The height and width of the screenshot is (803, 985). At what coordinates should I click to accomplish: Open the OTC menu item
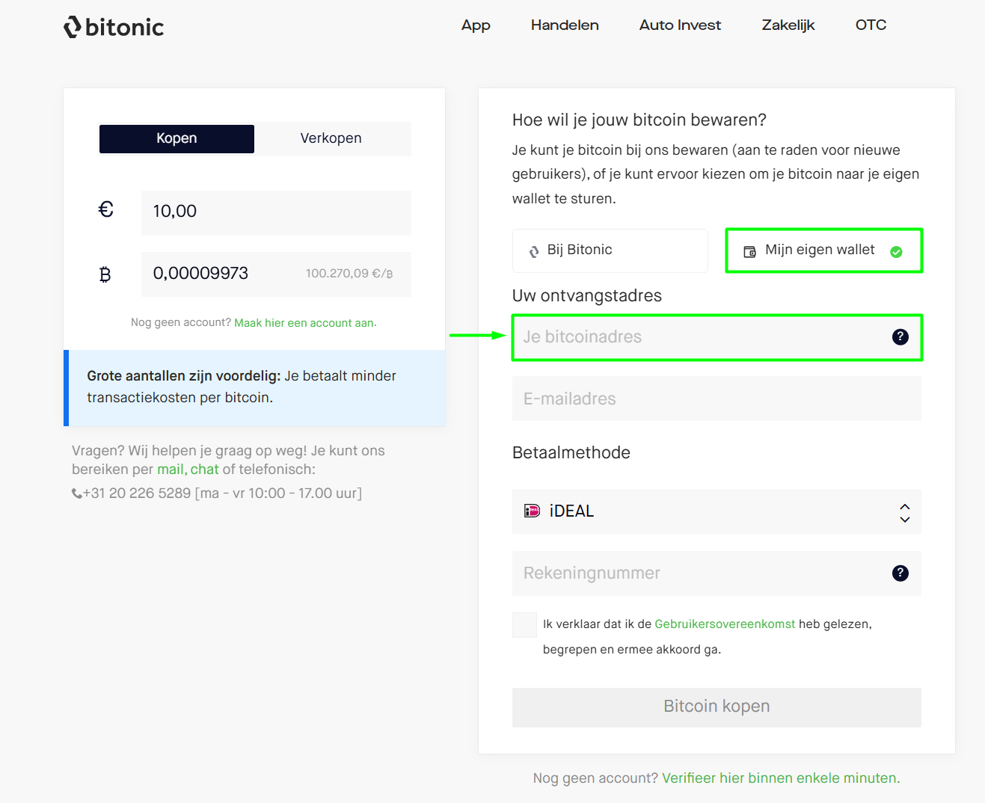[x=871, y=25]
